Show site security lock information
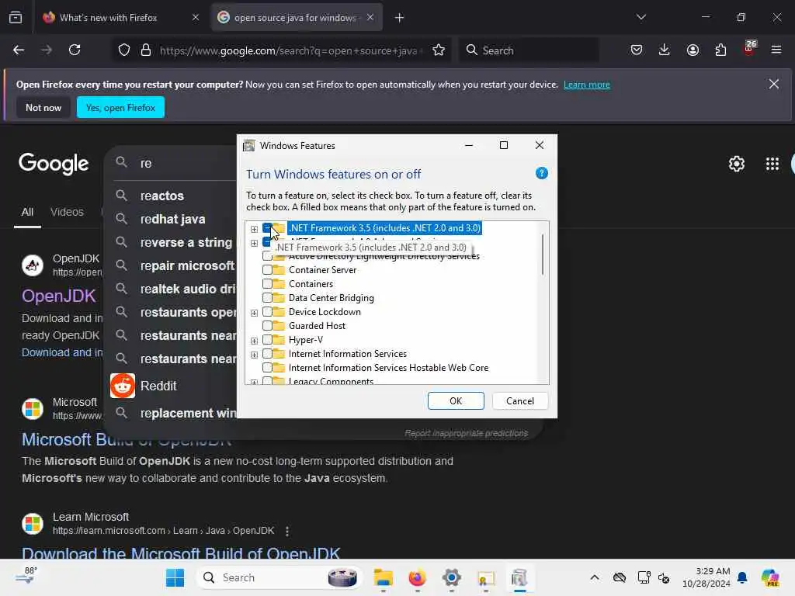 146,50
